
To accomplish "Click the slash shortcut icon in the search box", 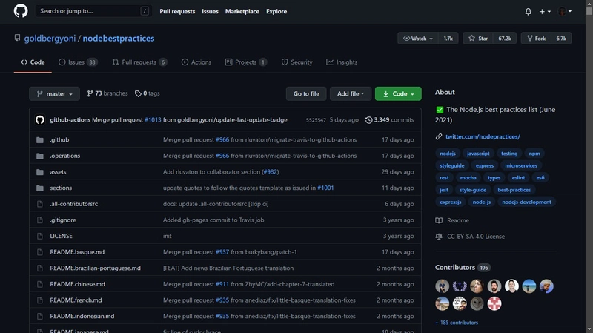I will [145, 11].
